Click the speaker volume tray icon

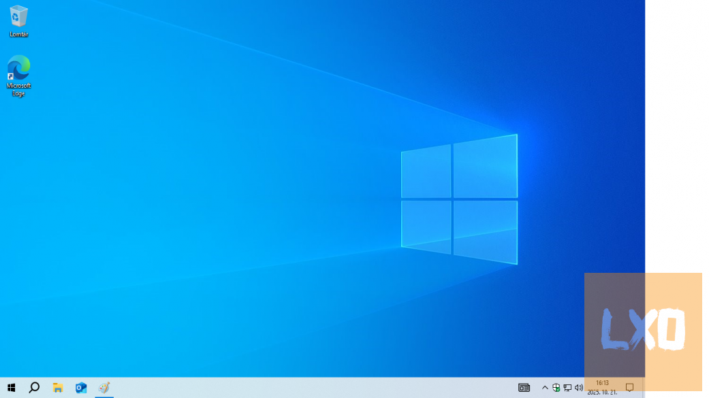coord(579,388)
